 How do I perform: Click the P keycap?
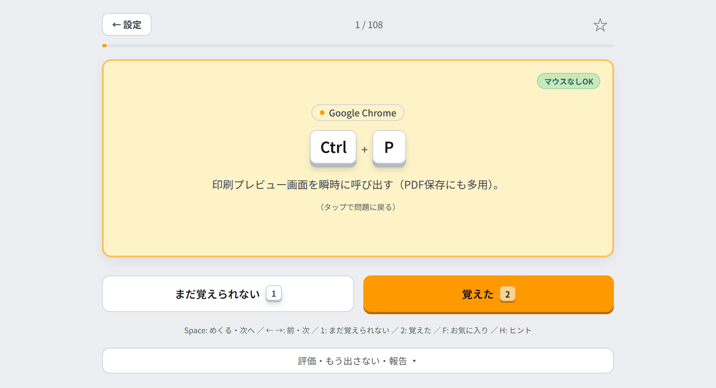pos(389,148)
